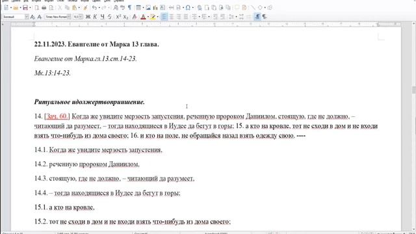The width and height of the screenshot is (416, 234).
Task: Copy the selection with the Copy icon
Action: coord(67,8)
